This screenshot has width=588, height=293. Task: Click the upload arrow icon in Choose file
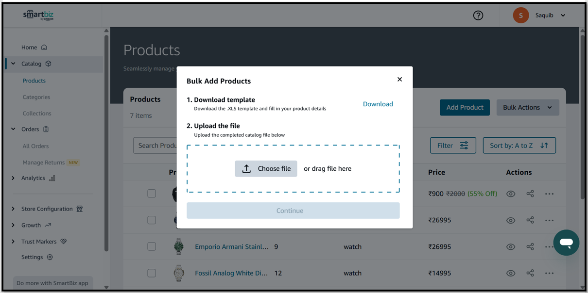(246, 169)
